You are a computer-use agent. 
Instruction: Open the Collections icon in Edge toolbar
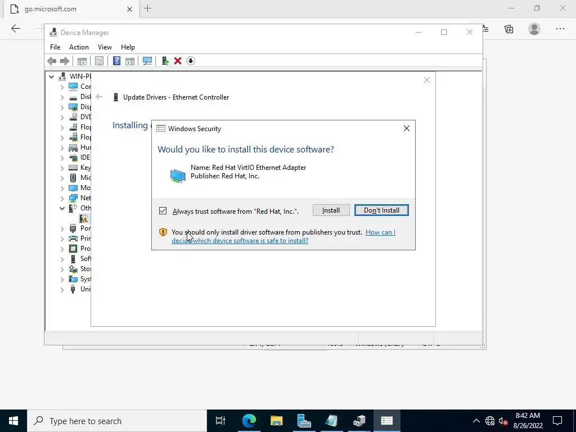click(508, 29)
